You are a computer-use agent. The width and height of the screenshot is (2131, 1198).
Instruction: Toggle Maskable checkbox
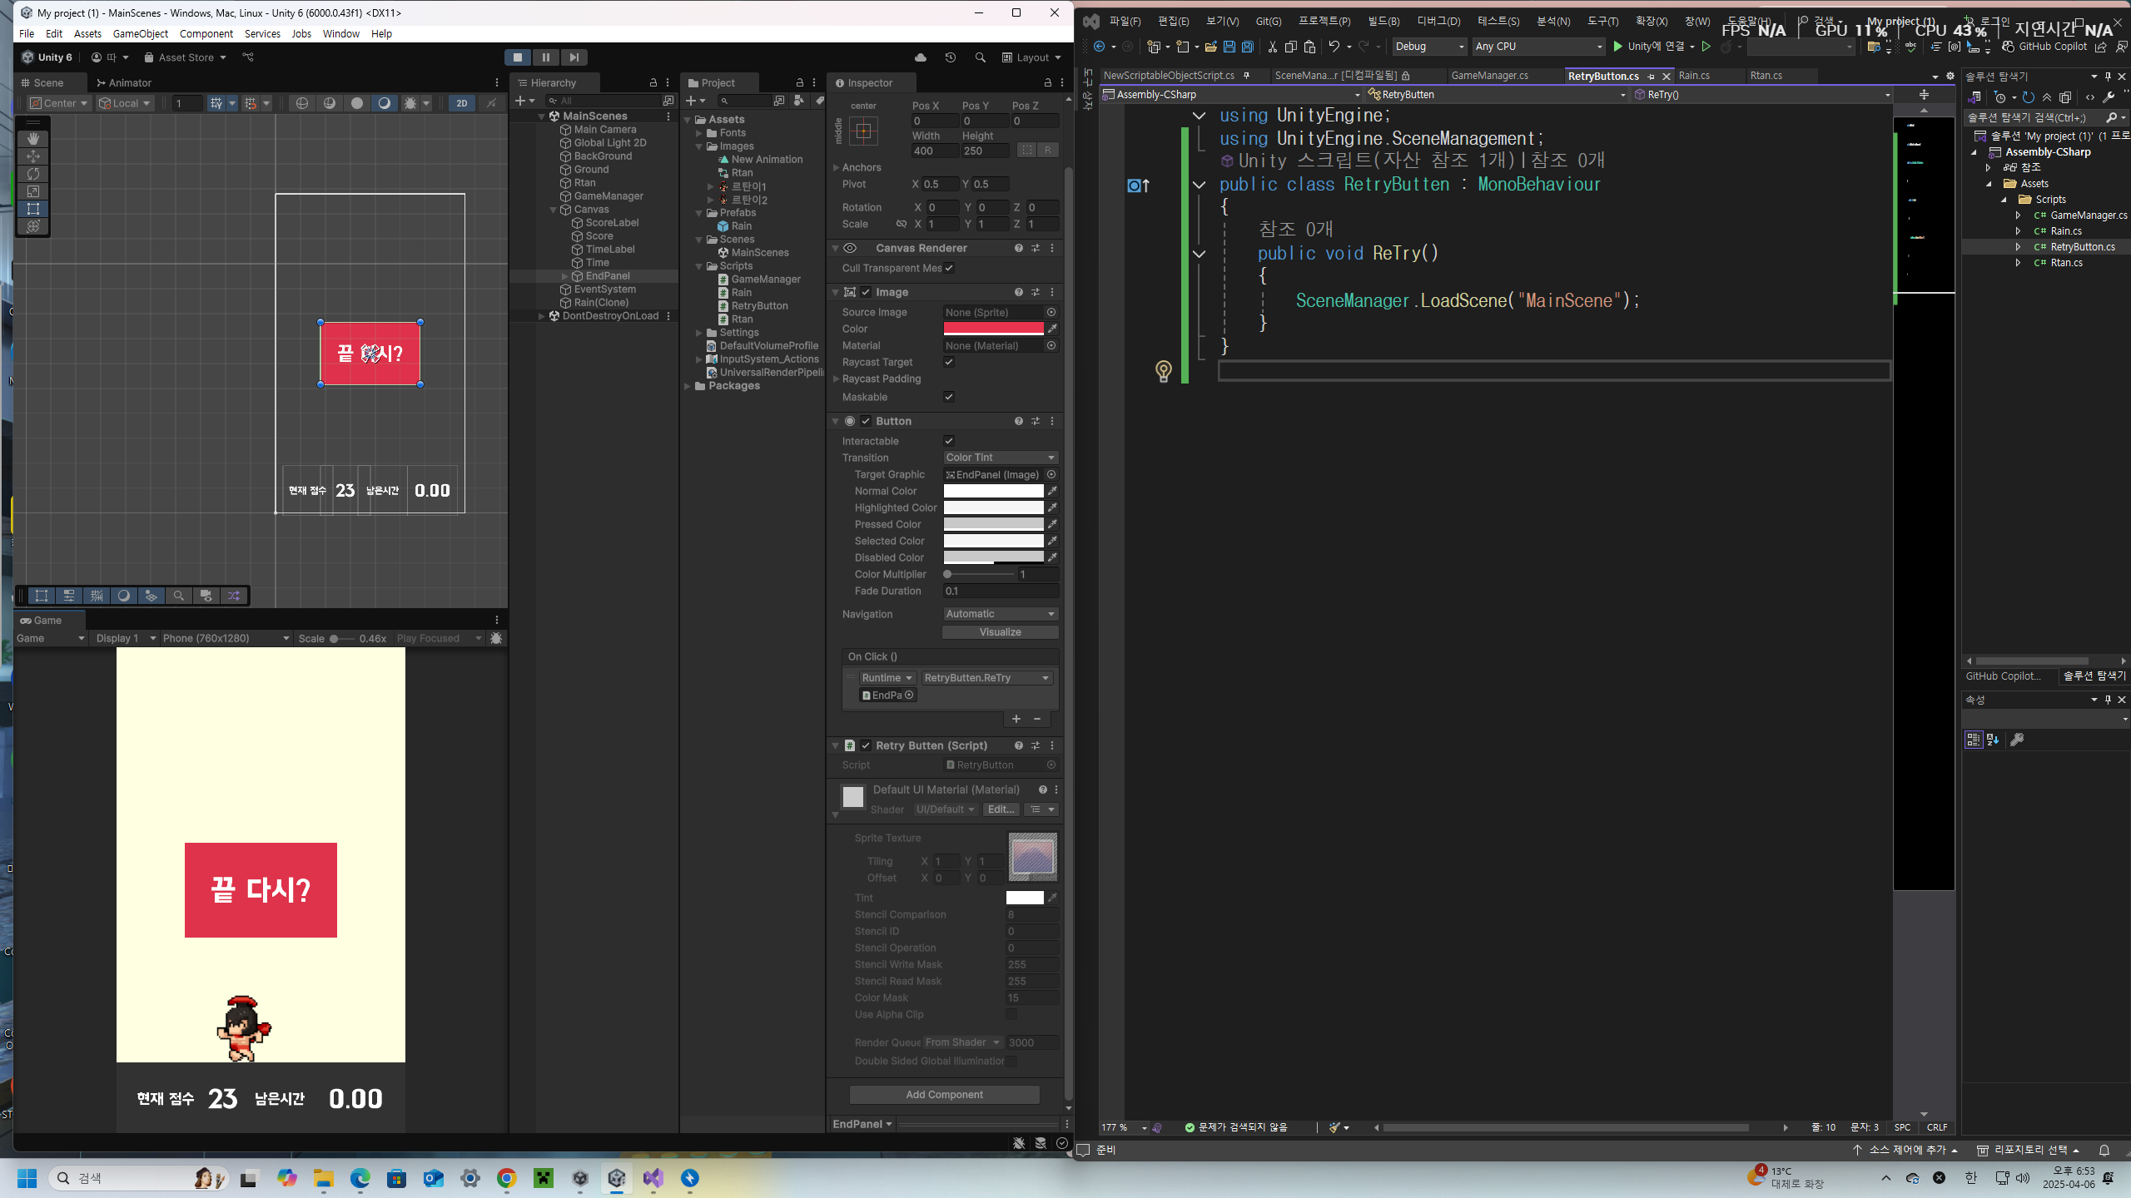949,397
